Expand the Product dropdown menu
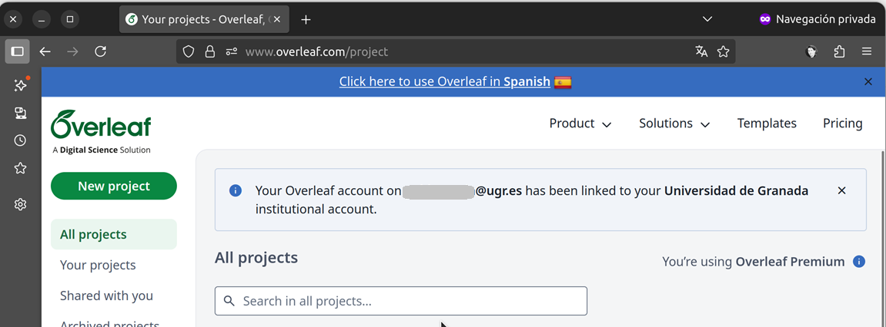Screen dimensions: 886x327 tap(580, 124)
